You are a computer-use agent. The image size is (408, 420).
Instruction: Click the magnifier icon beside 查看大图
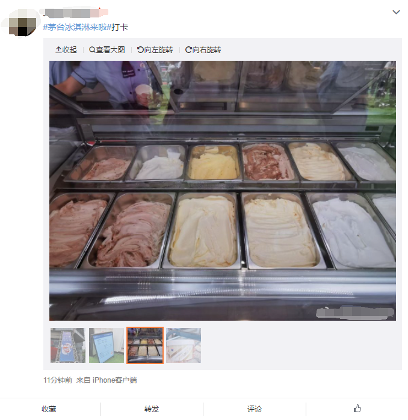tap(92, 49)
